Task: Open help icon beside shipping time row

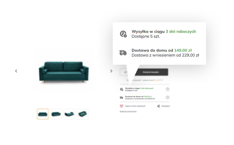Action: pyautogui.click(x=168, y=89)
